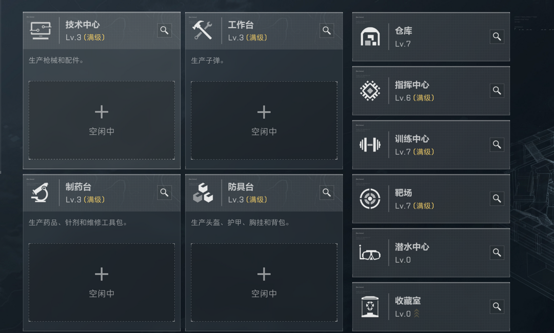The image size is (554, 333).
Task: Select the 仓库 Lv.7 facility card
Action: 431,37
